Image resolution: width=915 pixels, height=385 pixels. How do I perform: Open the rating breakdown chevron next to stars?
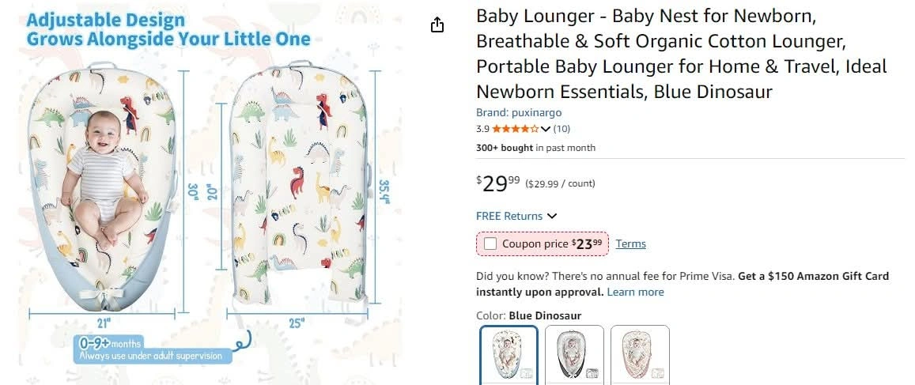(x=546, y=129)
